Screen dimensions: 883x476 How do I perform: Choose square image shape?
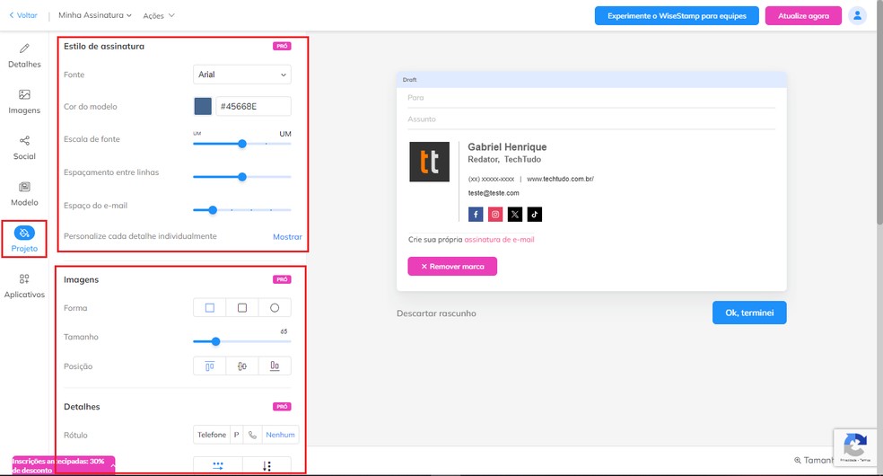[x=209, y=307]
